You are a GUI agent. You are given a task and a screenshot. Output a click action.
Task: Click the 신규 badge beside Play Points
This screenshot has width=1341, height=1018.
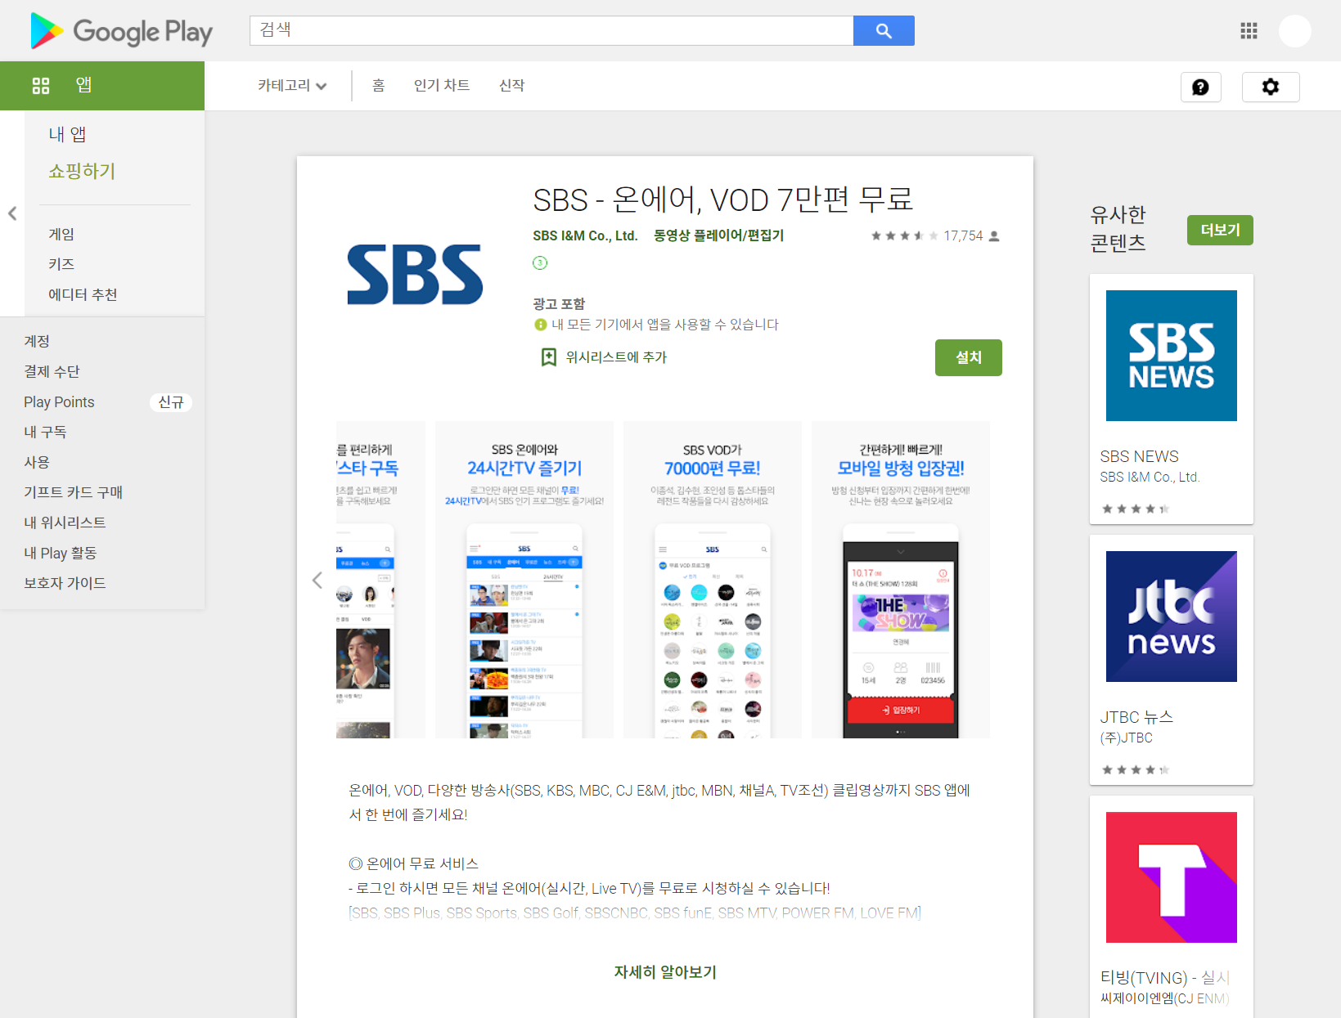tap(170, 402)
